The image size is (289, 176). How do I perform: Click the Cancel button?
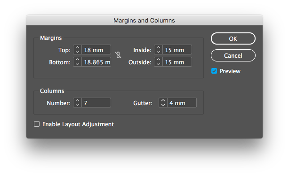click(233, 55)
